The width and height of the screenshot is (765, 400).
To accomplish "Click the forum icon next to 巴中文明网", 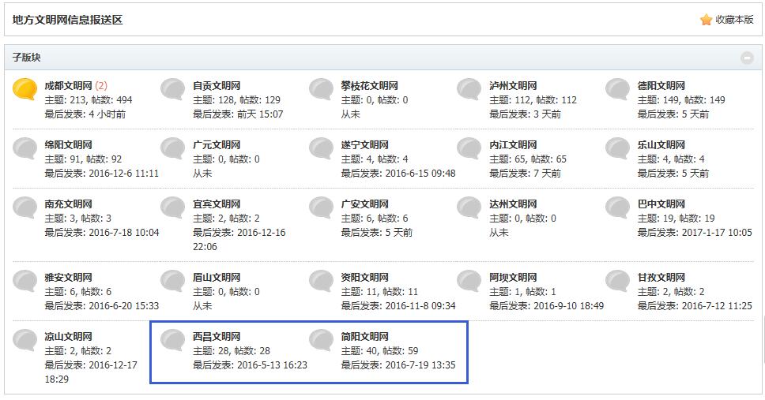I will click(x=618, y=207).
